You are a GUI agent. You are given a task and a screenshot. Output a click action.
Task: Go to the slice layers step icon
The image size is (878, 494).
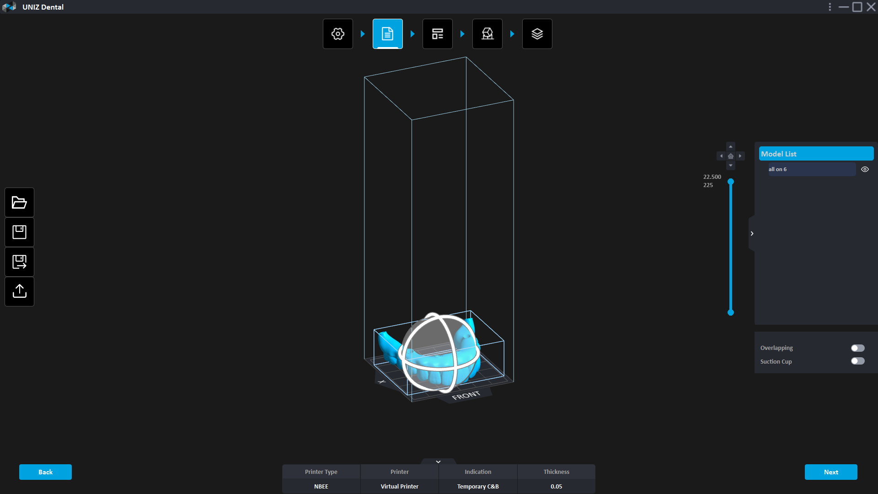pyautogui.click(x=537, y=34)
